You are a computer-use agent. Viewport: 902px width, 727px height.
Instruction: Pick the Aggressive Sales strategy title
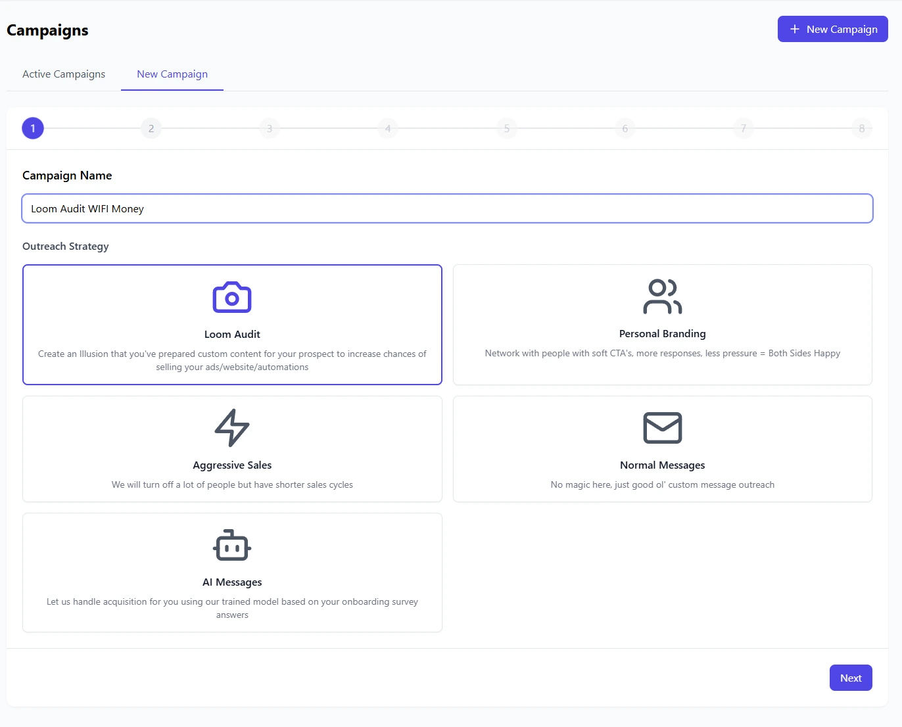pos(232,465)
